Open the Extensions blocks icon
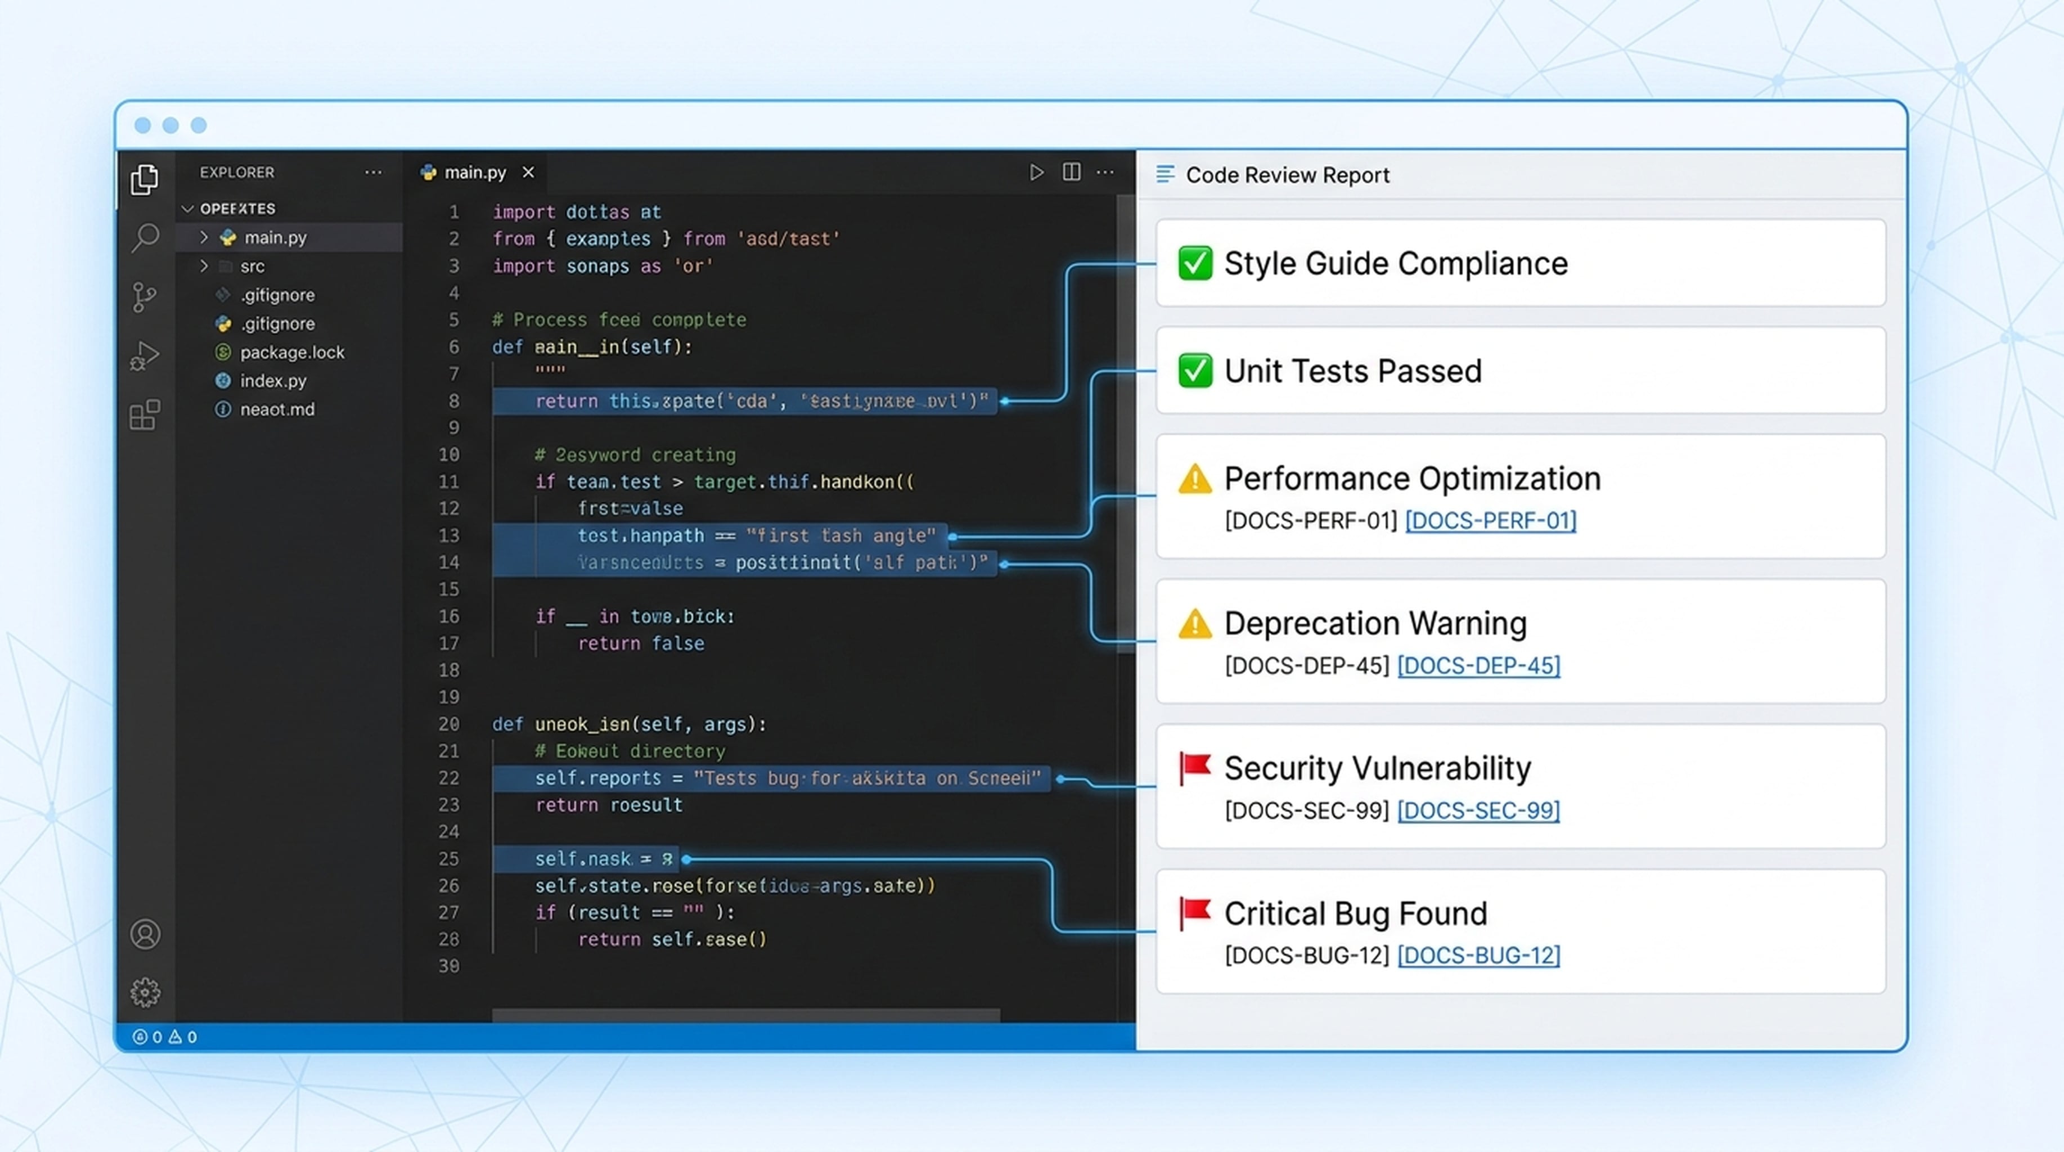 click(x=145, y=415)
